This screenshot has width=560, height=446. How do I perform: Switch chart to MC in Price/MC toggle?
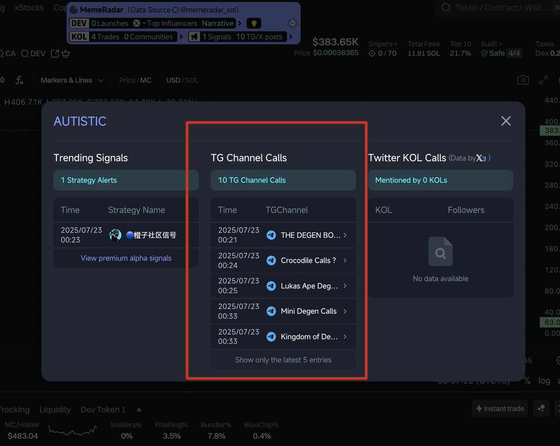[146, 80]
